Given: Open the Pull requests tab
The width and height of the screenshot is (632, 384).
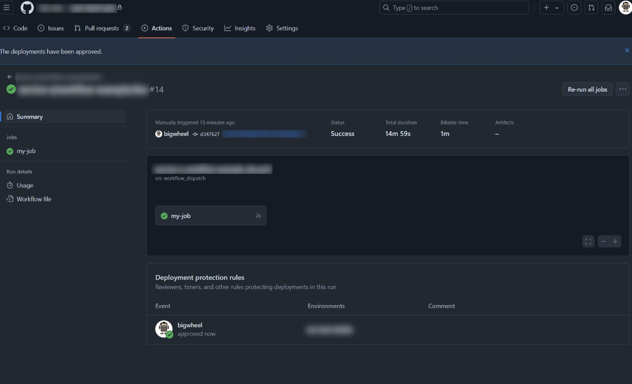Looking at the screenshot, I should (x=102, y=28).
